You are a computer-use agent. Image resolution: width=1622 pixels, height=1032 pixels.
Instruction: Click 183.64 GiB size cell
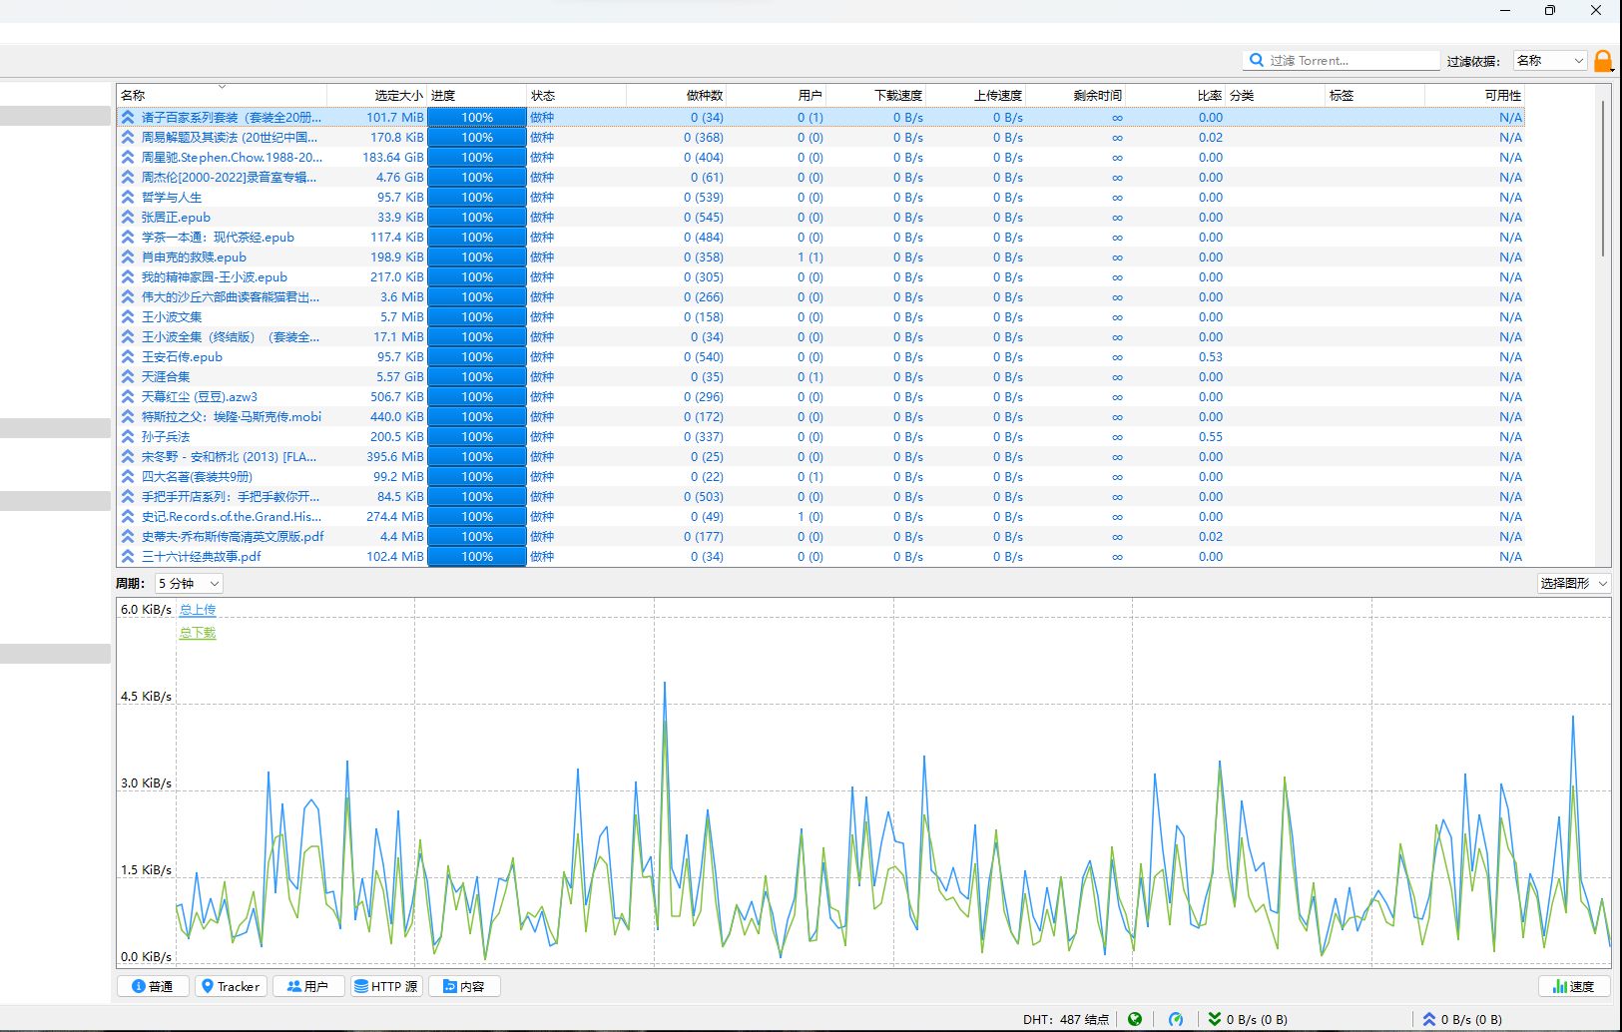(x=393, y=157)
